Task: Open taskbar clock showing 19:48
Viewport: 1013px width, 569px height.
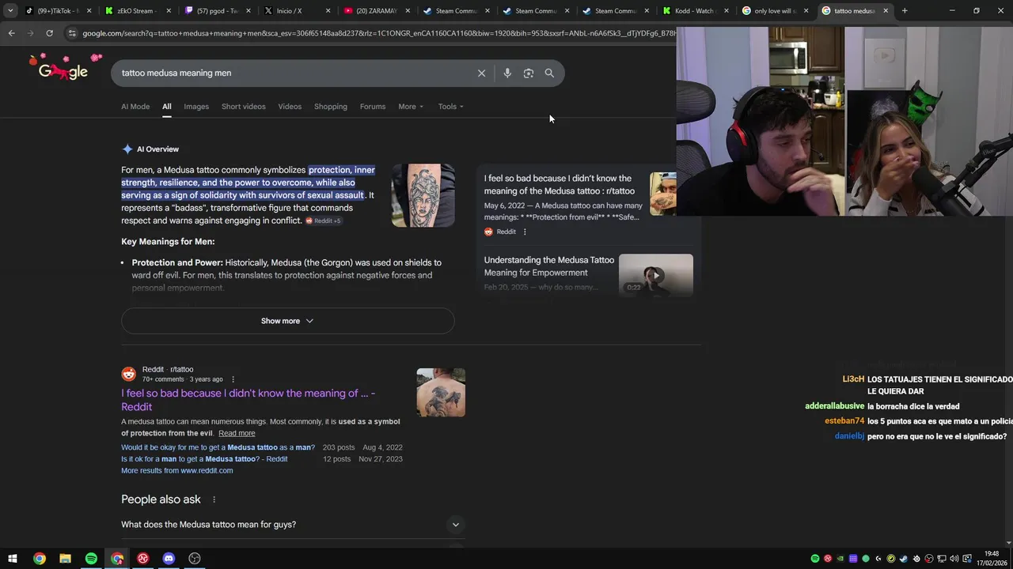Action: coord(992,559)
